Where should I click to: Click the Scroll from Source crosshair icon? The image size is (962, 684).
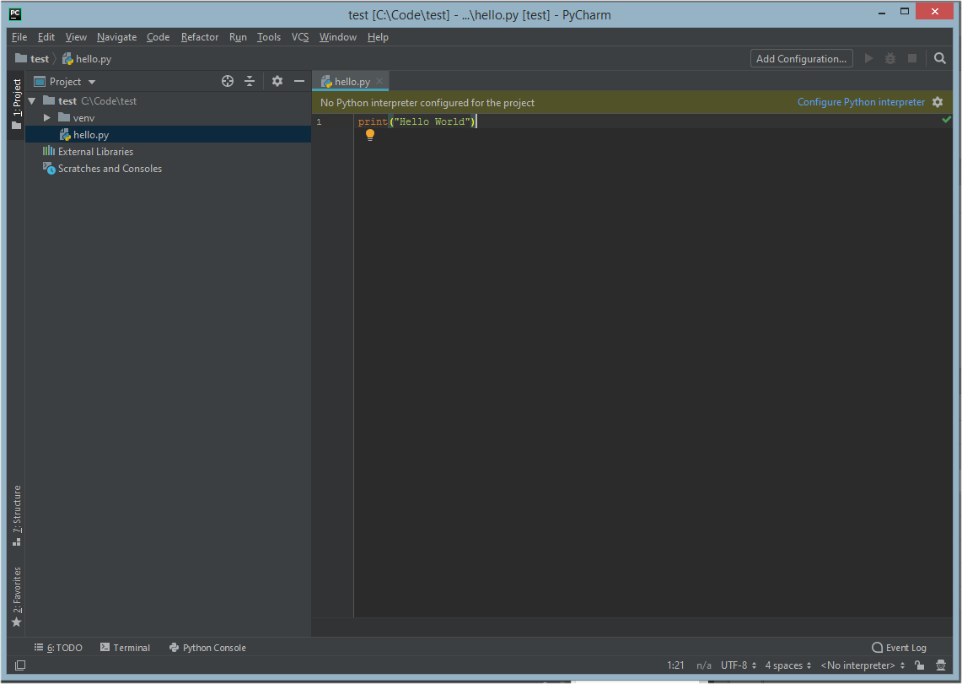(x=227, y=80)
